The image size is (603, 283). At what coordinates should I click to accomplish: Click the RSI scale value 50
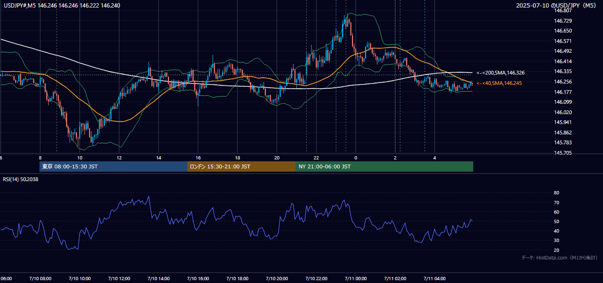click(556, 221)
